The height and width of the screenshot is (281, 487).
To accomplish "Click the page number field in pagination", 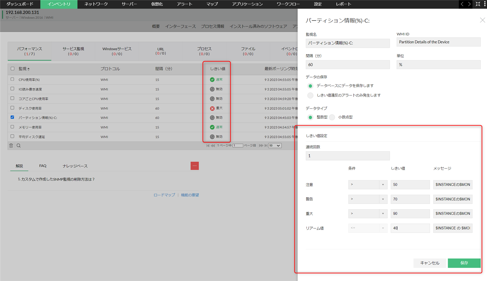I will click(238, 146).
